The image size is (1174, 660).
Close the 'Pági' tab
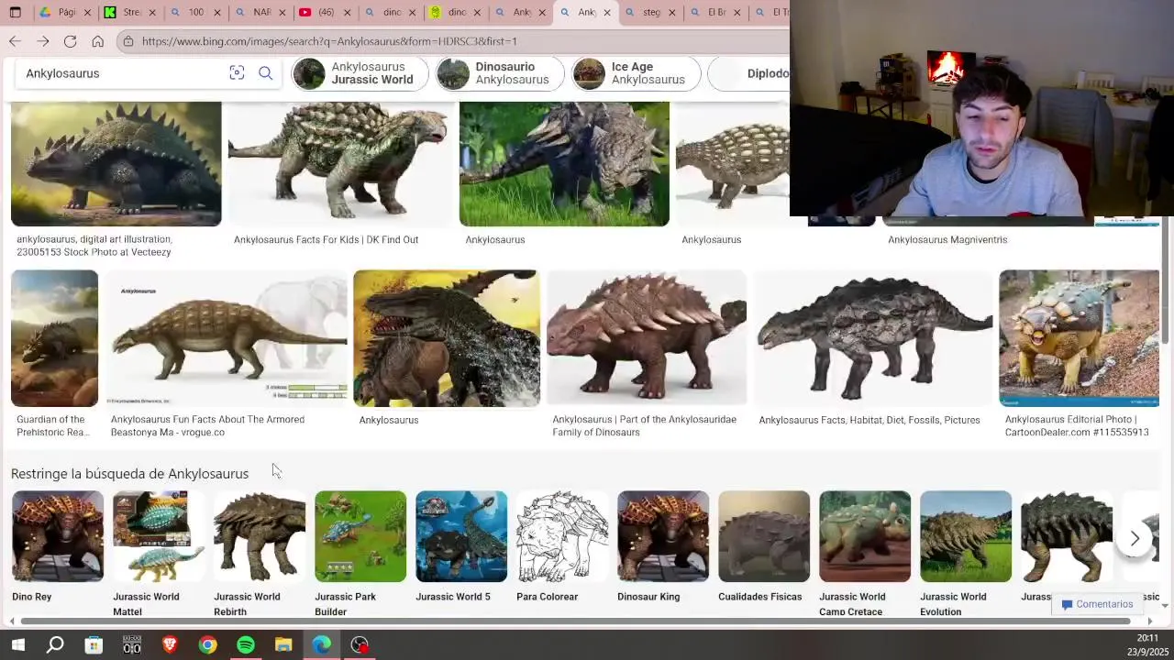coord(88,13)
